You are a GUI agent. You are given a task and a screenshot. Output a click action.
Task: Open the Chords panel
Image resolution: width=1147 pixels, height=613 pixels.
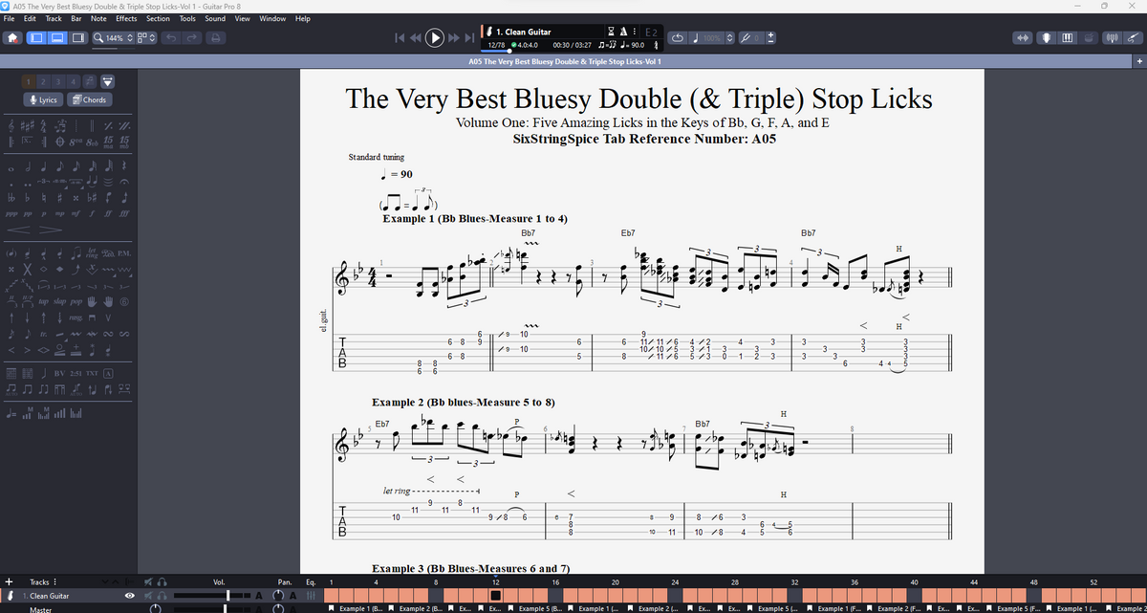[90, 99]
